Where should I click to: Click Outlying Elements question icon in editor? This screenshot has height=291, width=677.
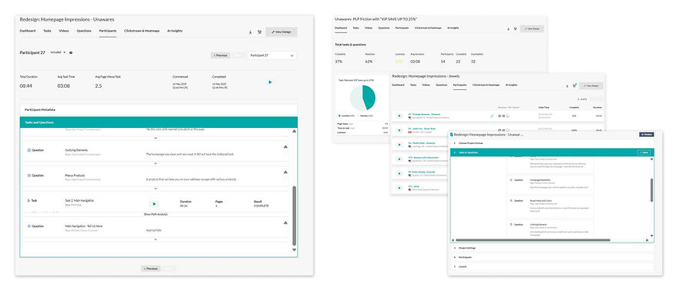pyautogui.click(x=511, y=224)
